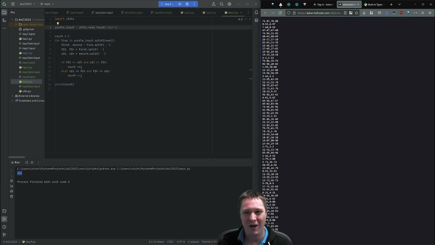Screen dimensions: 435x245
Task: Rerun day4 in the Run panel
Action: tap(27, 162)
